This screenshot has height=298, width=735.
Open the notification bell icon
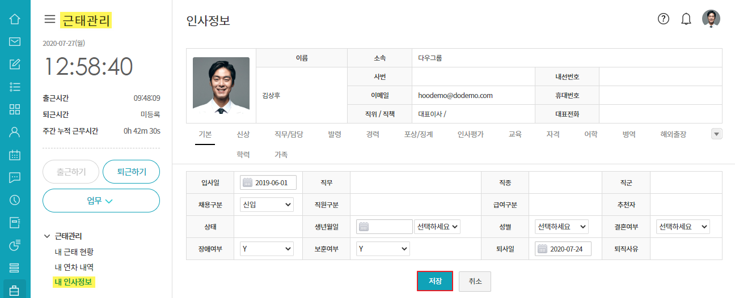tap(686, 19)
